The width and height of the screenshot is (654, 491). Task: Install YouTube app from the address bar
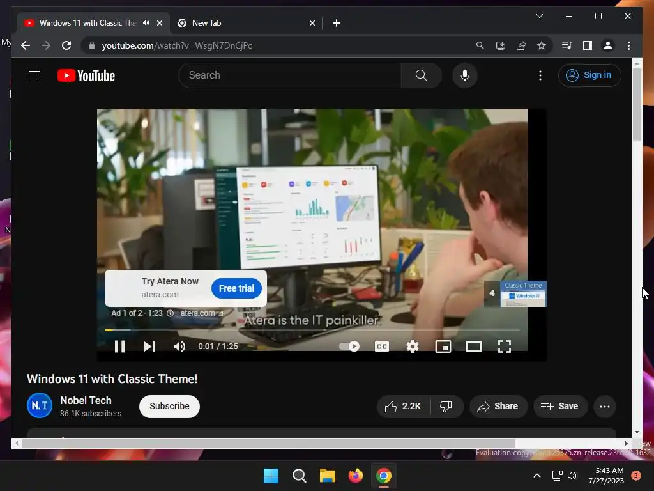coord(501,45)
